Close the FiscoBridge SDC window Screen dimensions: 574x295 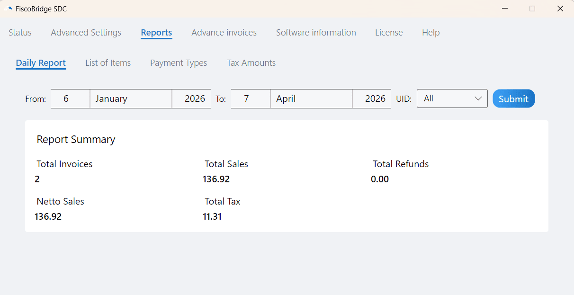[x=560, y=9]
